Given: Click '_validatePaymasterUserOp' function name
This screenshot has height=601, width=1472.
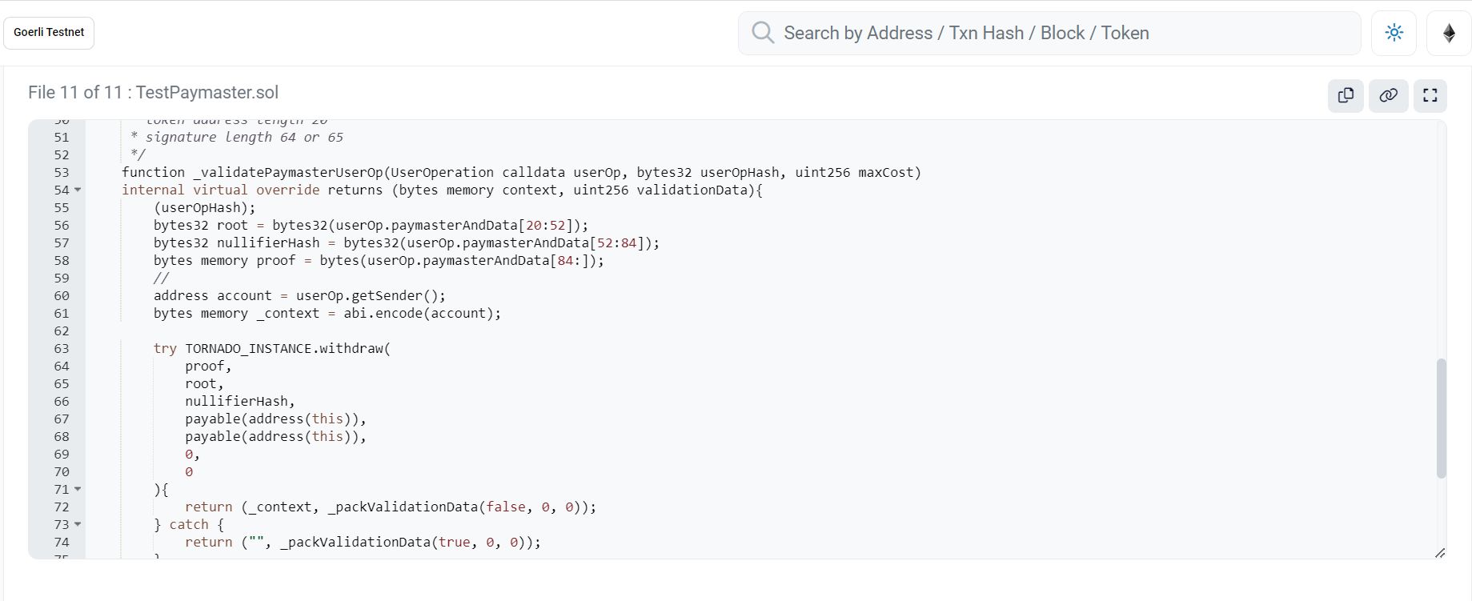Looking at the screenshot, I should pyautogui.click(x=288, y=172).
